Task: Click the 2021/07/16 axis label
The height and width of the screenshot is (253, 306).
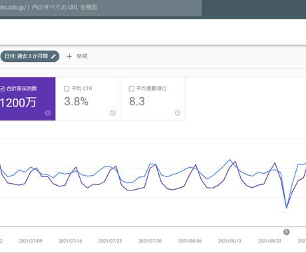Action: click(x=71, y=241)
